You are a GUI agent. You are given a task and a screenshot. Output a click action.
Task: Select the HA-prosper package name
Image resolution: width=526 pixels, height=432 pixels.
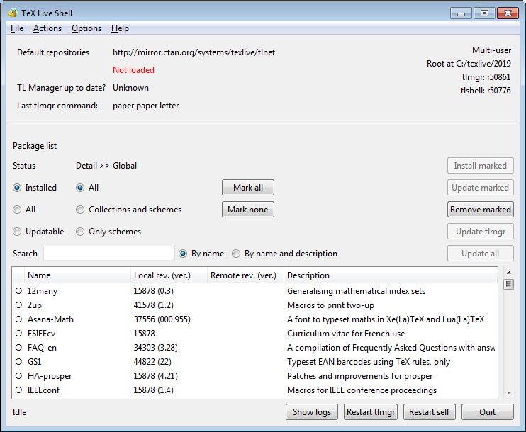pyautogui.click(x=50, y=376)
